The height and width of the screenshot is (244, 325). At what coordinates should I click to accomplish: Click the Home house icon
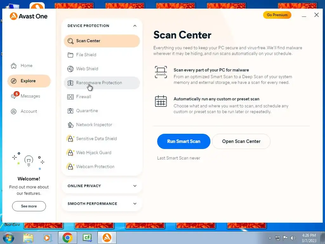(x=14, y=65)
